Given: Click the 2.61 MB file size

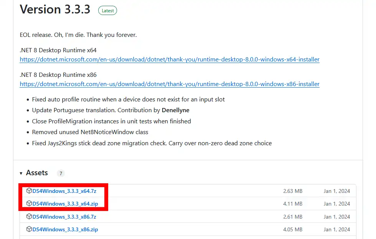Looking at the screenshot, I should click(x=293, y=217).
